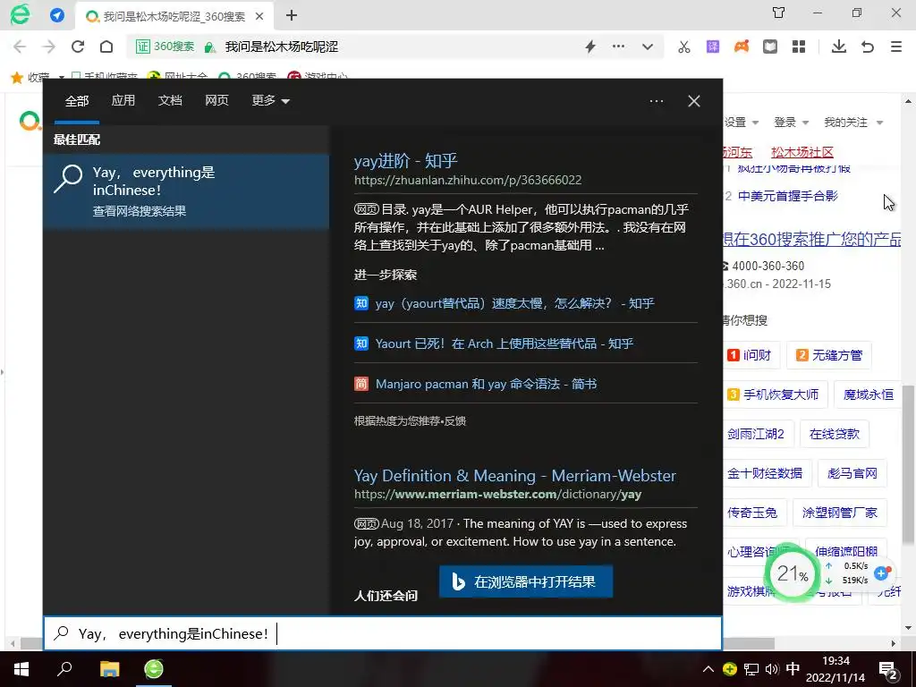
Task: Open the extensions grid icon
Action: tap(799, 47)
